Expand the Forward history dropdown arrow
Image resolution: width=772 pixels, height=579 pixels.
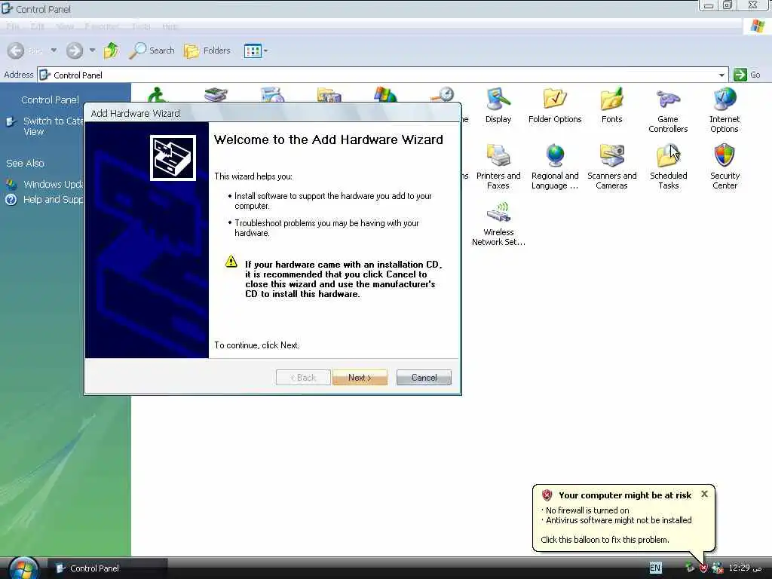tap(92, 51)
